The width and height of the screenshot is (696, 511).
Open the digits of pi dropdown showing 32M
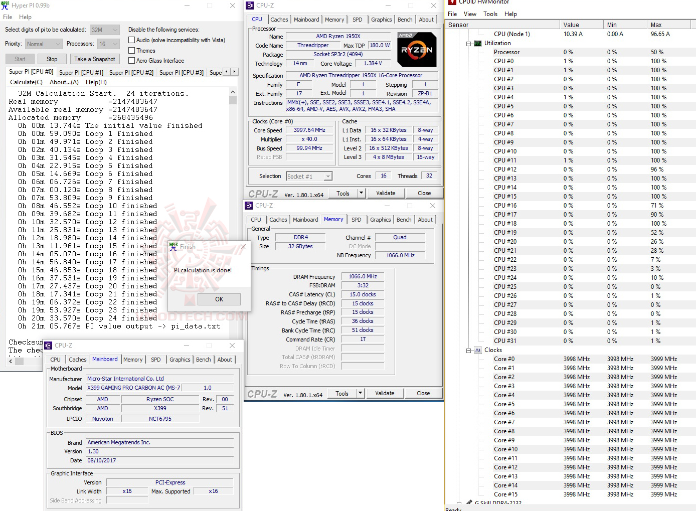click(x=105, y=30)
